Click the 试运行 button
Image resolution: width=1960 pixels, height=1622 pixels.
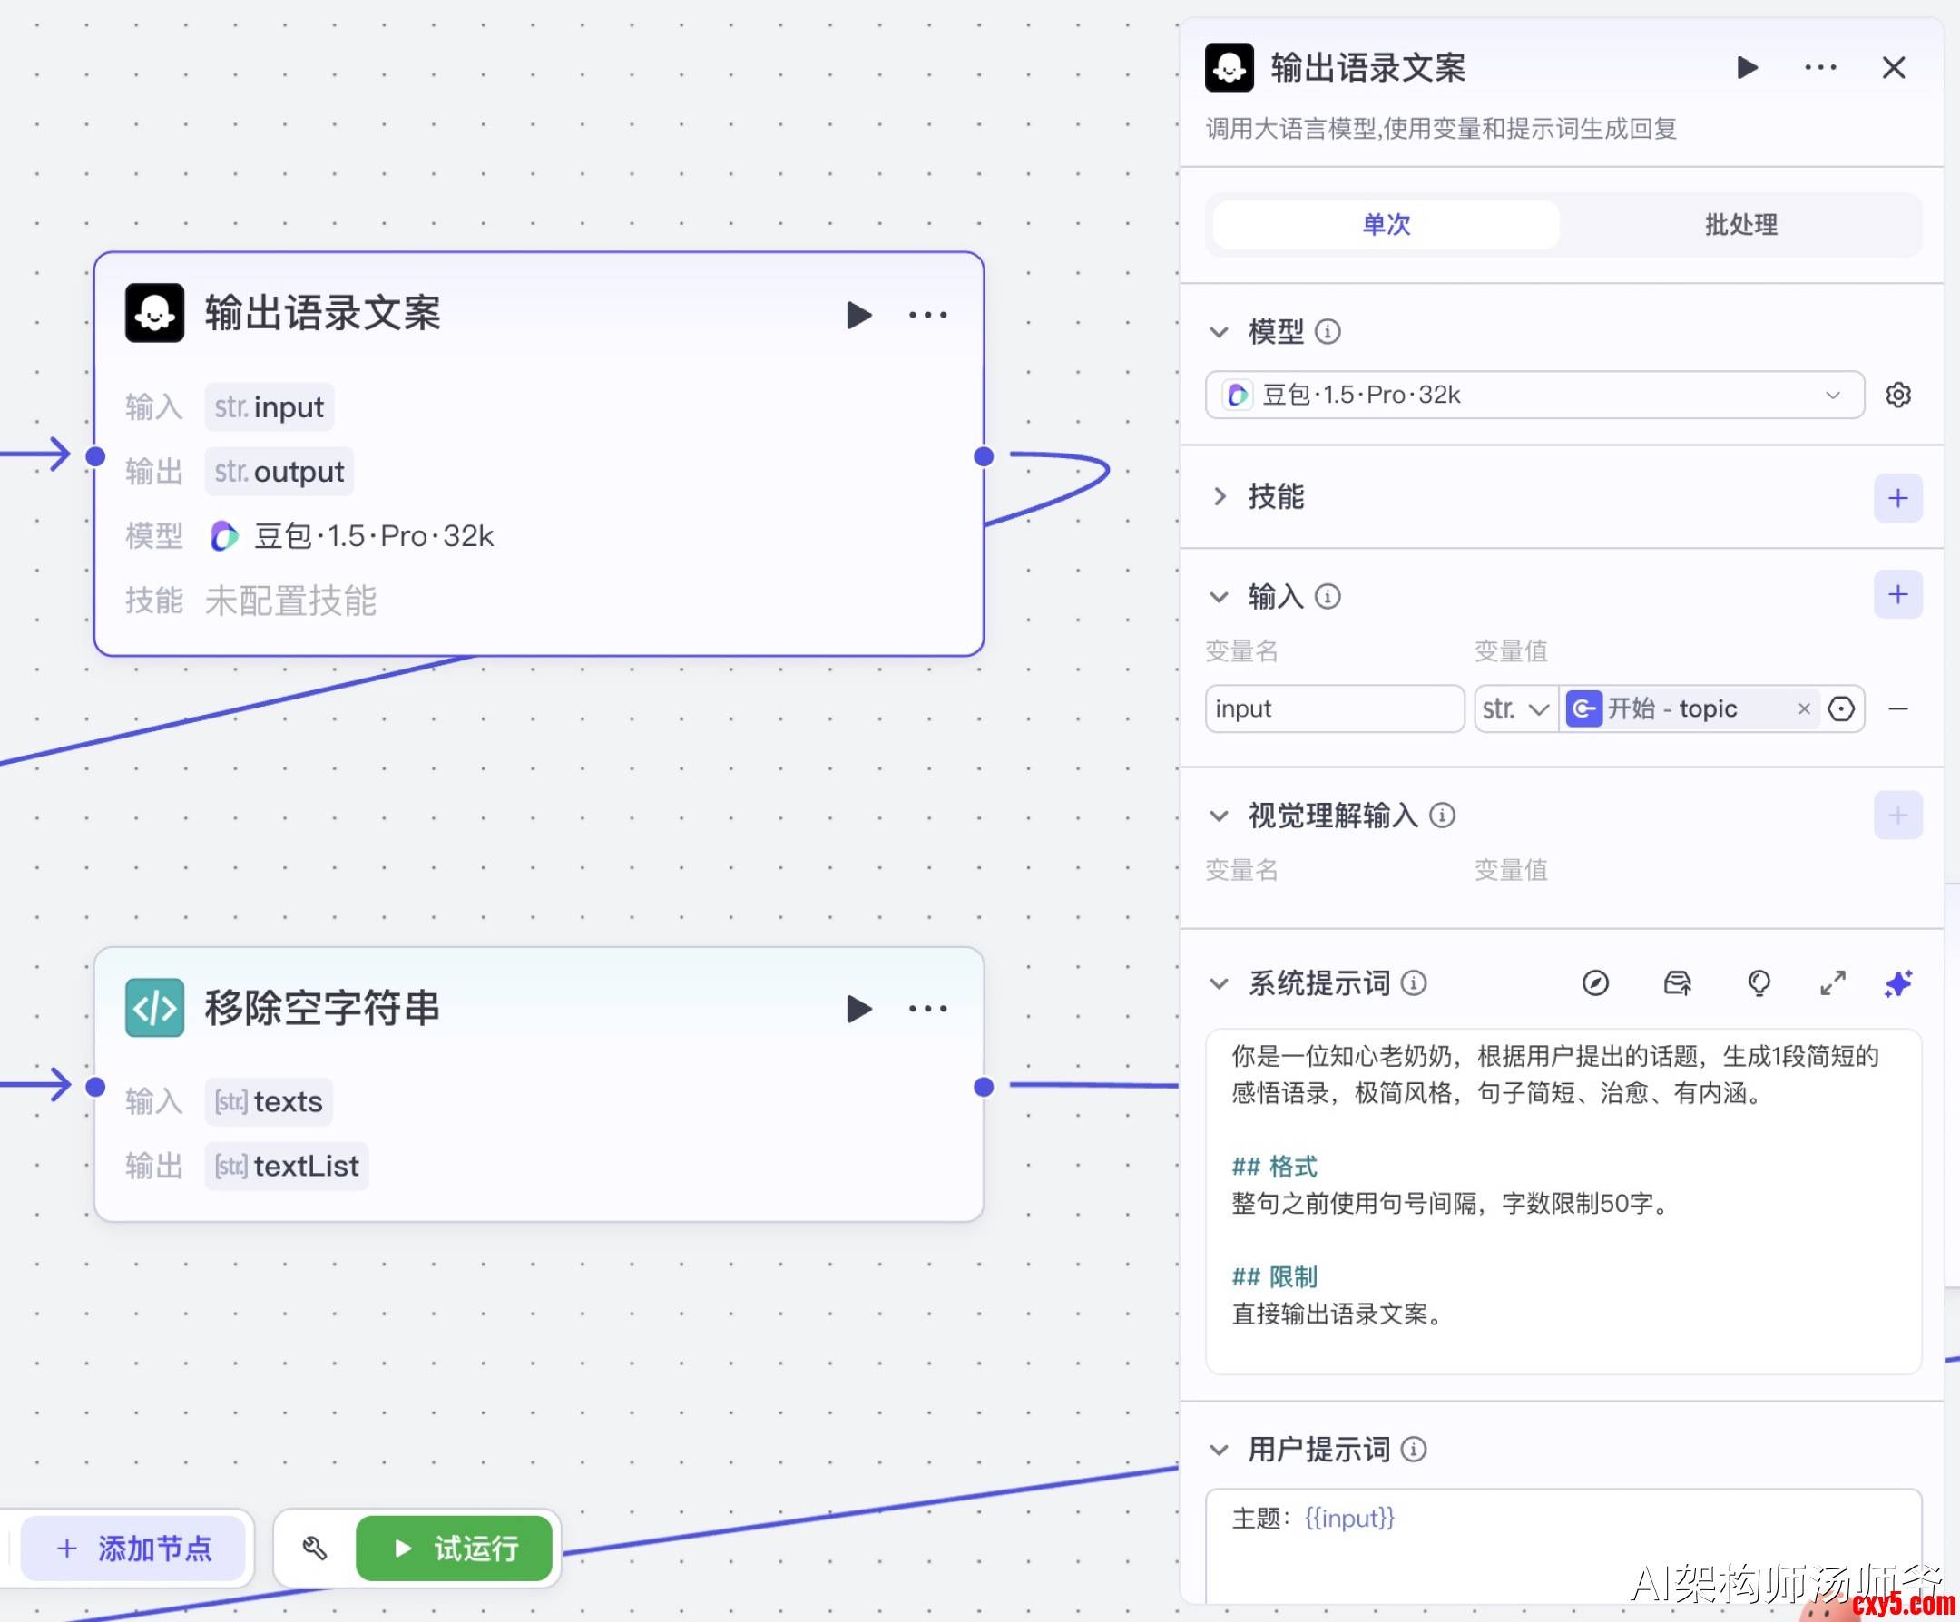coord(455,1549)
